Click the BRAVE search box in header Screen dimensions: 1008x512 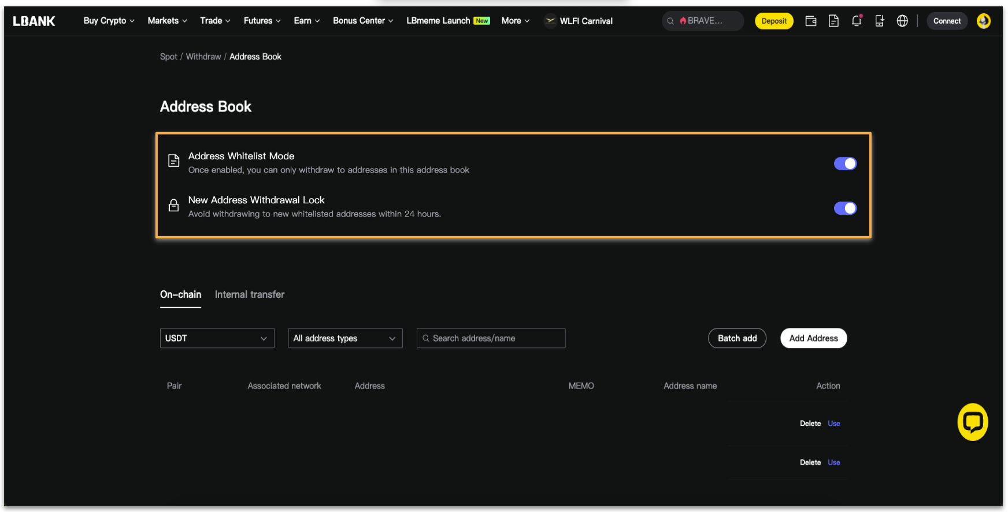(702, 21)
